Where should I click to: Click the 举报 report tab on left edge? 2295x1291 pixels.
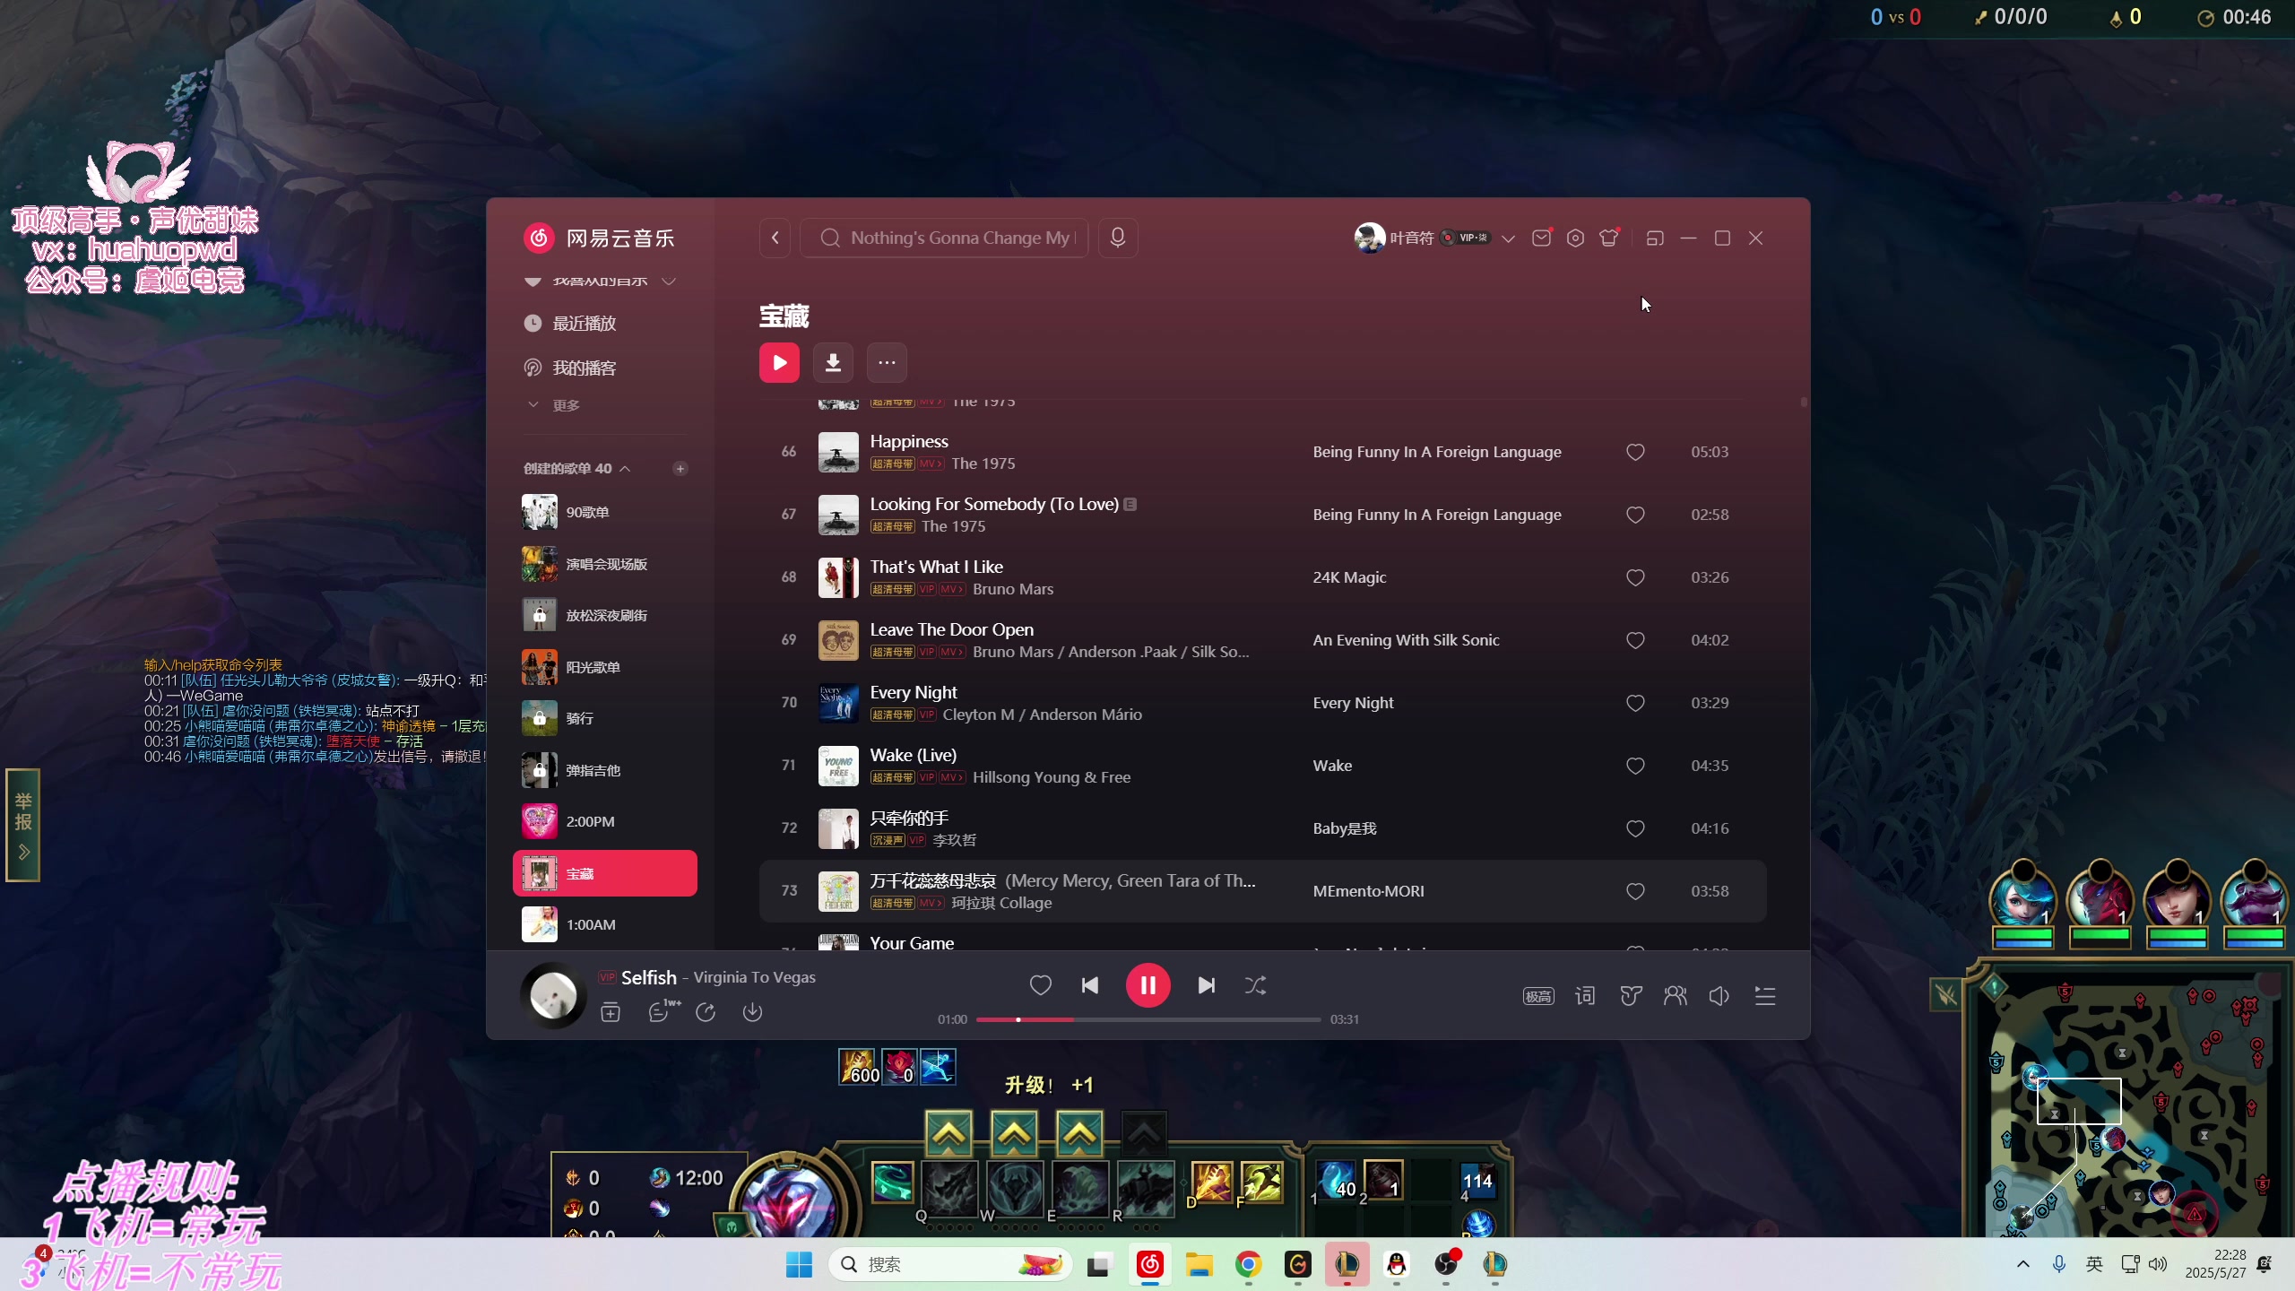[x=23, y=825]
